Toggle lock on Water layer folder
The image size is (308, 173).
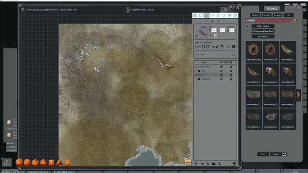[231, 71]
